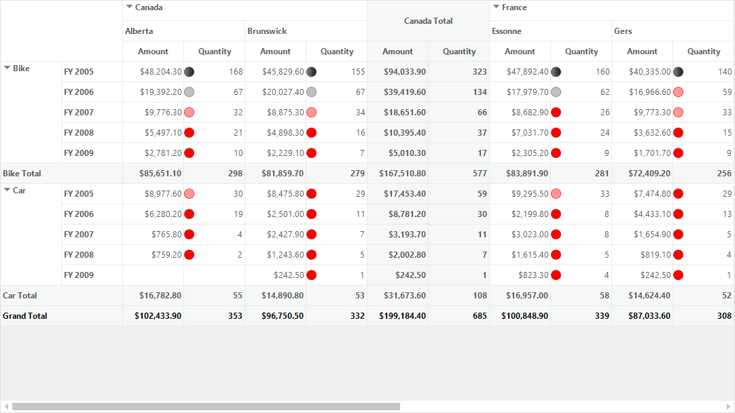Click the $31,673.60 Car Total cell
Image resolution: width=735 pixels, height=413 pixels.
(397, 296)
